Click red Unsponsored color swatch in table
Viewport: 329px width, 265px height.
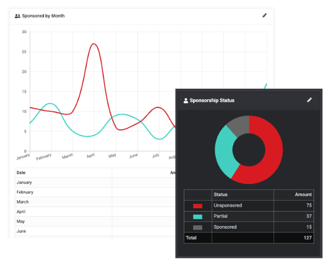tap(198, 206)
